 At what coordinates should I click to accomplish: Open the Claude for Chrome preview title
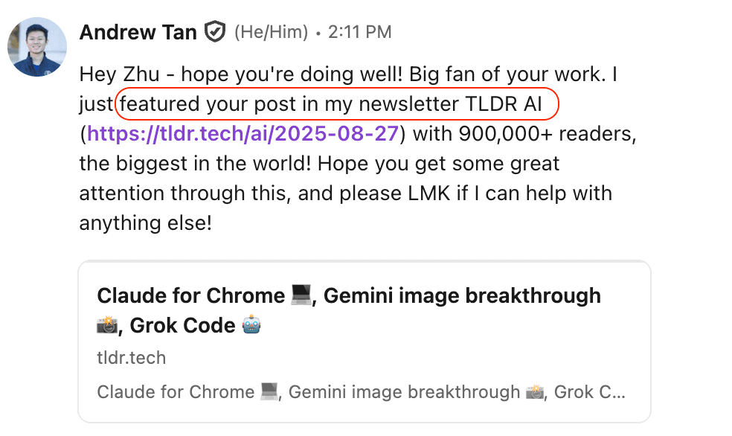tap(190, 296)
